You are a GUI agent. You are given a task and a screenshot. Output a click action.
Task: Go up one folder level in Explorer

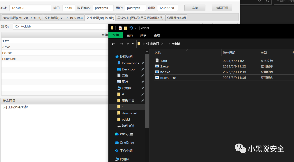[133, 44]
